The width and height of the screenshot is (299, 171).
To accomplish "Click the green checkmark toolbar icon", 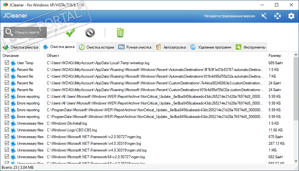I will click(70, 32).
